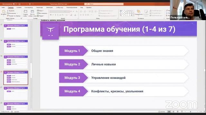Click the Quick Styles (Экспресс-стили) icon
The height and width of the screenshot is (115, 206).
click(146, 11)
